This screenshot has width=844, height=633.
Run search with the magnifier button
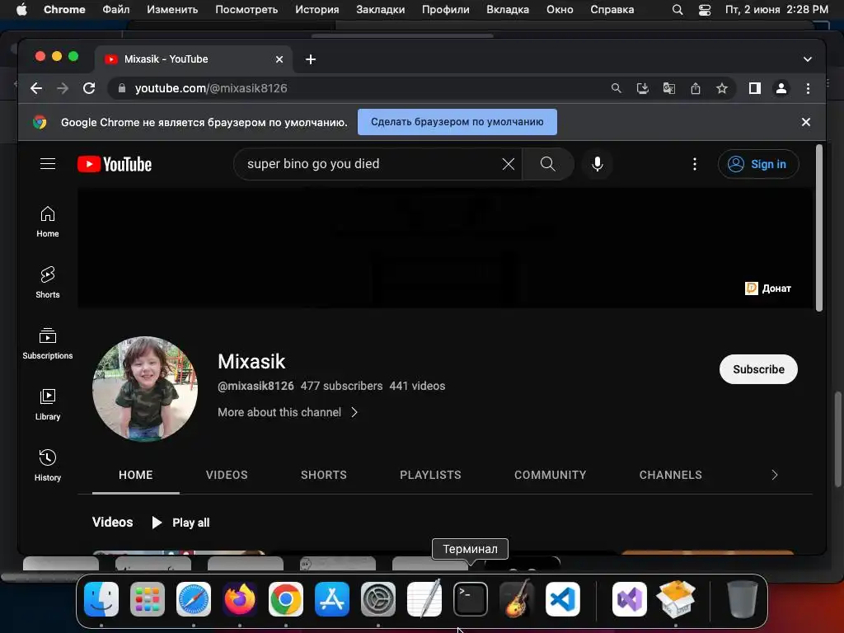coord(547,164)
